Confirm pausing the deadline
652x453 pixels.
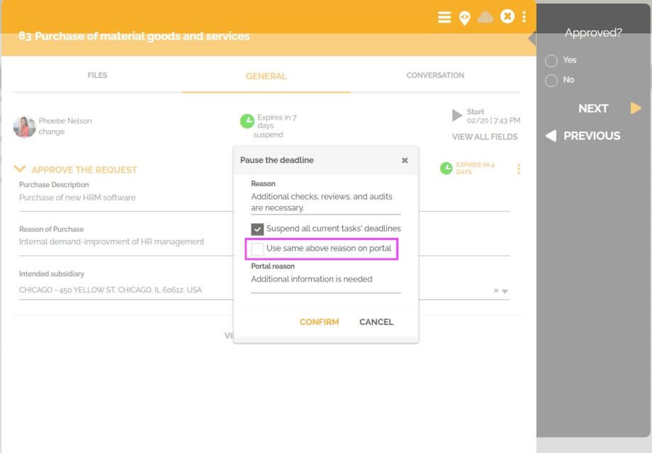point(319,322)
